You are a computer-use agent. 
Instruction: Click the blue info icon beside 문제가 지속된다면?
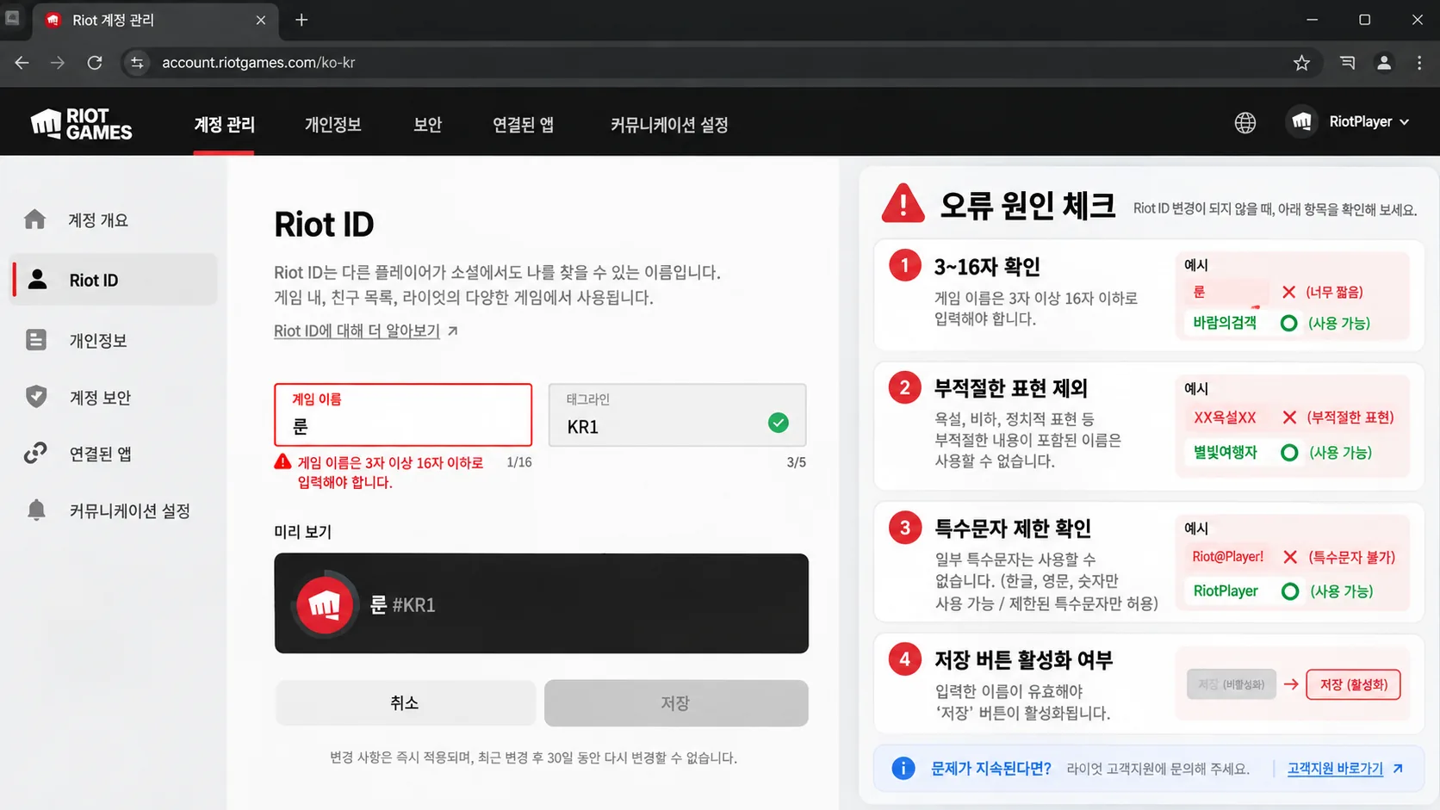(903, 768)
